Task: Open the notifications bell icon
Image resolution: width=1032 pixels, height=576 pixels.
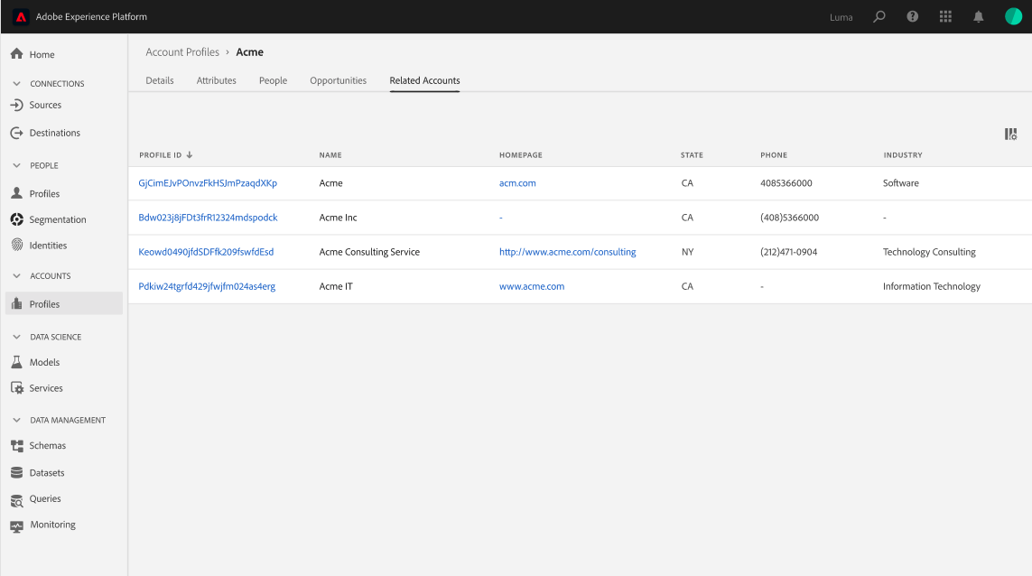Action: 979,16
